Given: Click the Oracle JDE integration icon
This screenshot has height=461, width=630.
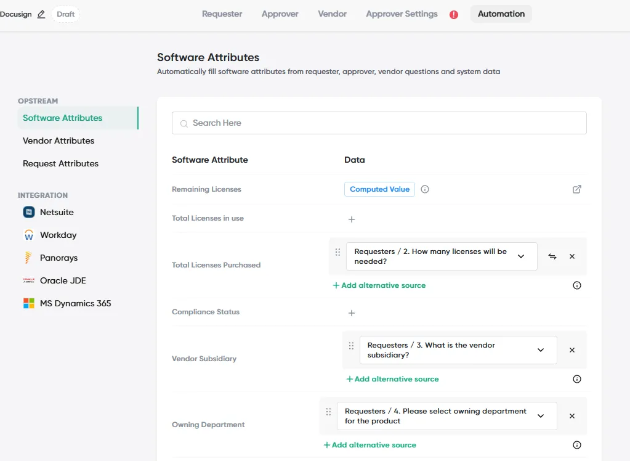Looking at the screenshot, I should click(28, 280).
